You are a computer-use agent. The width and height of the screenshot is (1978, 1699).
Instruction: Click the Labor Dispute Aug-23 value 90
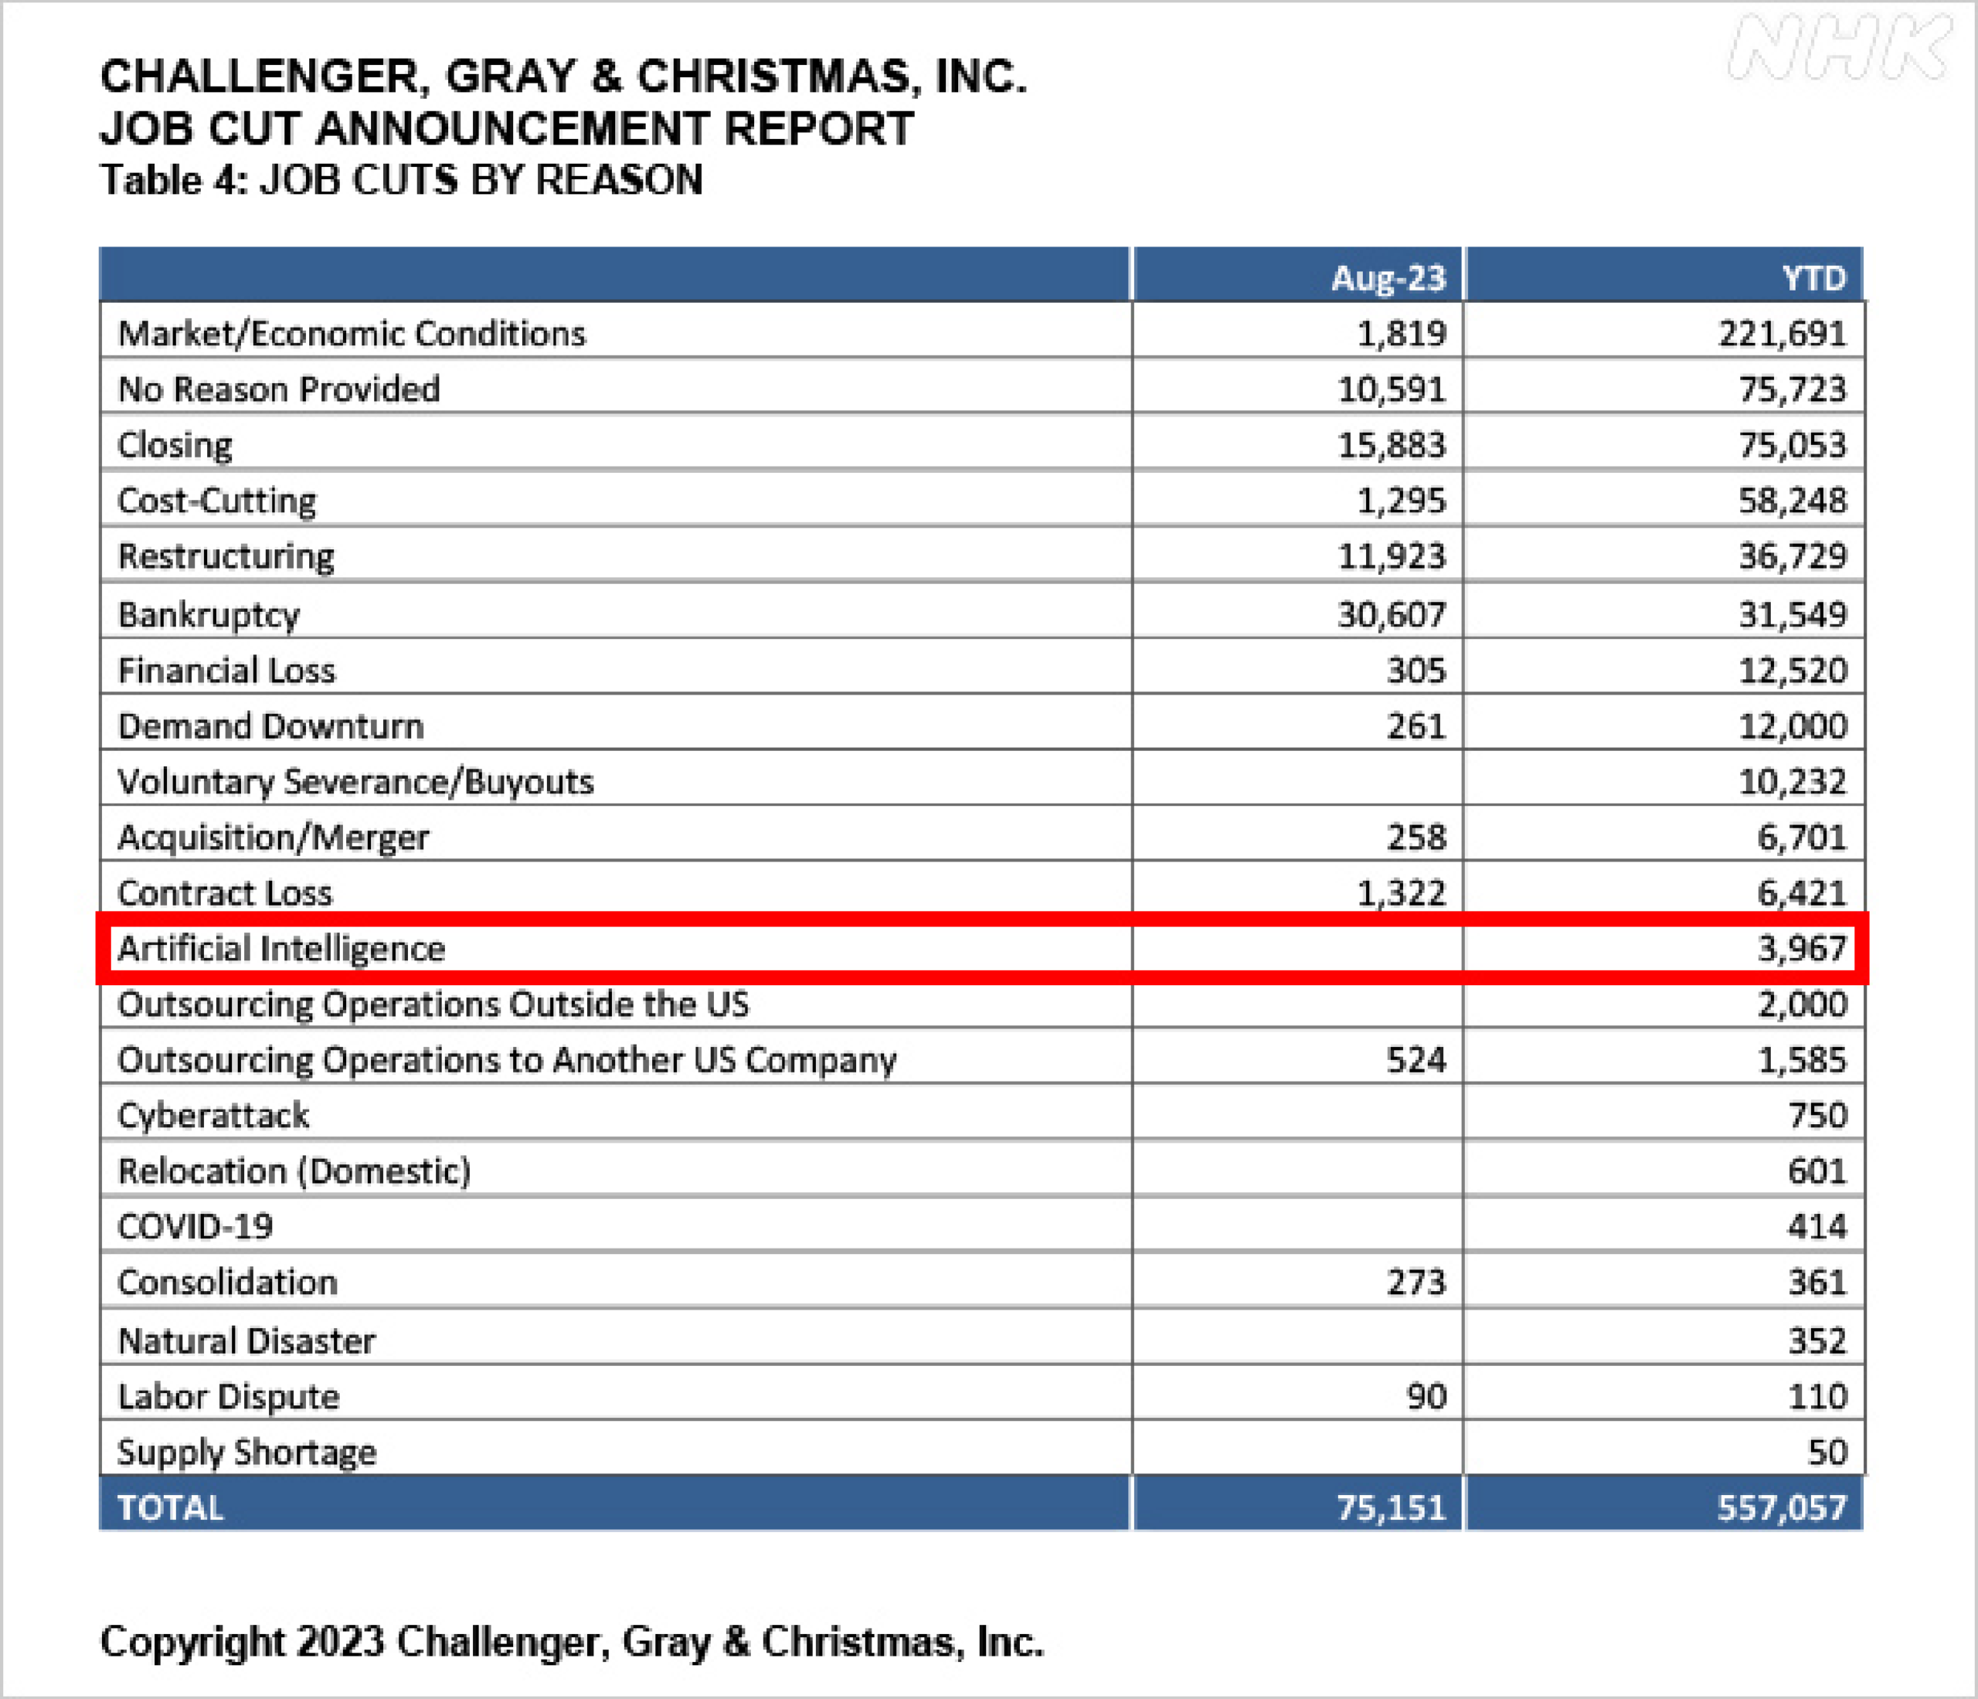[x=1426, y=1396]
